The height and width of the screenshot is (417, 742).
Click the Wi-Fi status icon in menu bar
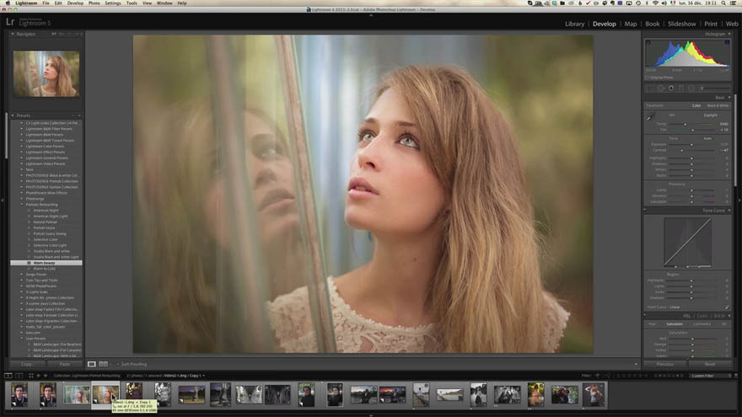coord(655,3)
